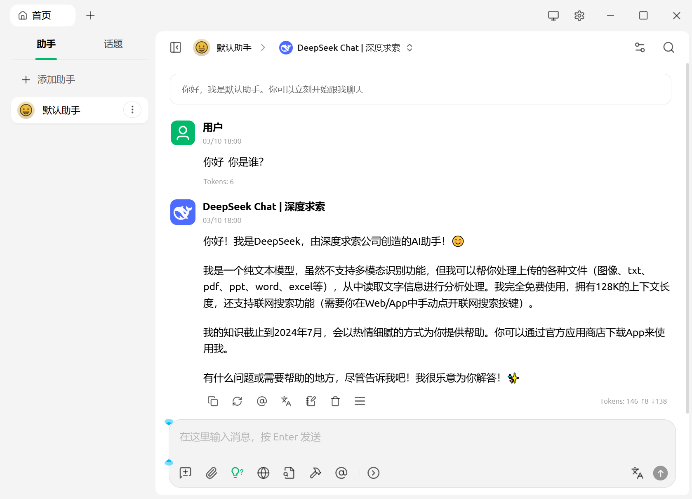Toggle the thinking mode lightbulb icon
692x499 pixels.
(237, 473)
